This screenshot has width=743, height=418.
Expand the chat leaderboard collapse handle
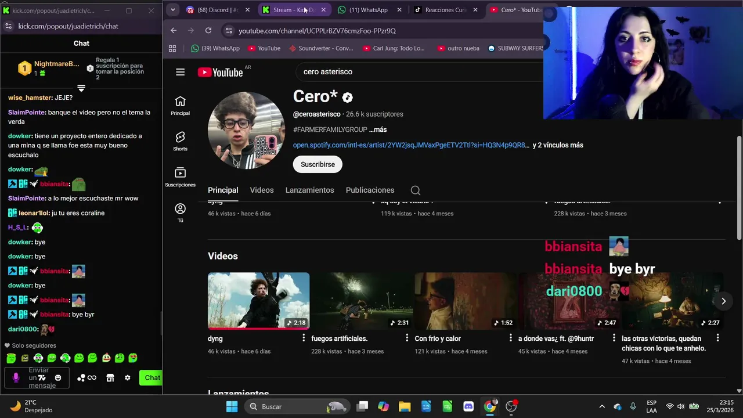(x=81, y=88)
